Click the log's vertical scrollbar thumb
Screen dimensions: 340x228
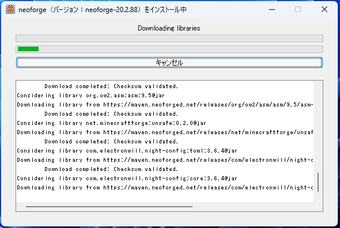(318, 182)
